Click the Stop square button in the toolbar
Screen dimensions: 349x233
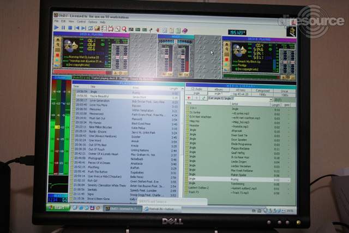click(70, 28)
